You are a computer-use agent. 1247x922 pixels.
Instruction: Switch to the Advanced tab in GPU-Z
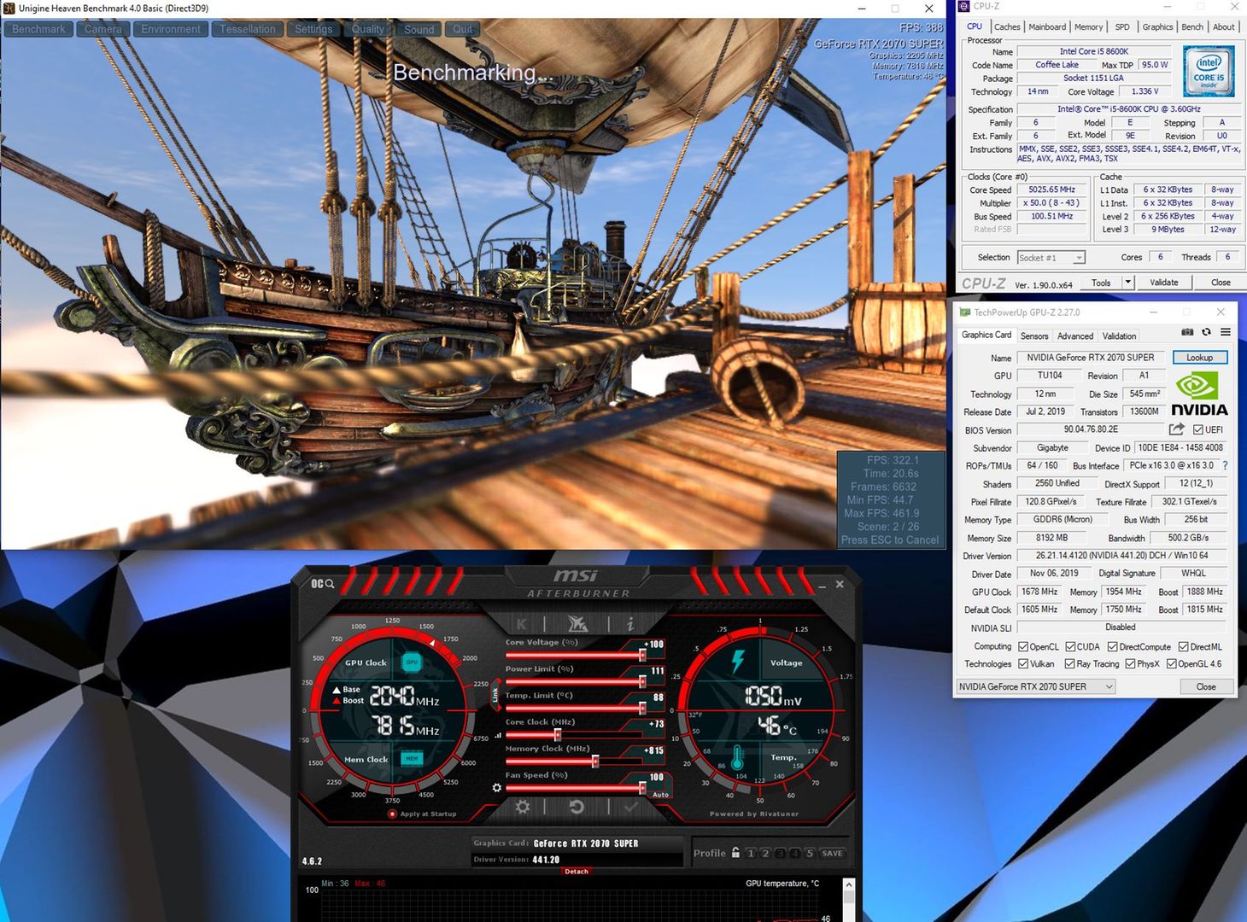click(1075, 336)
